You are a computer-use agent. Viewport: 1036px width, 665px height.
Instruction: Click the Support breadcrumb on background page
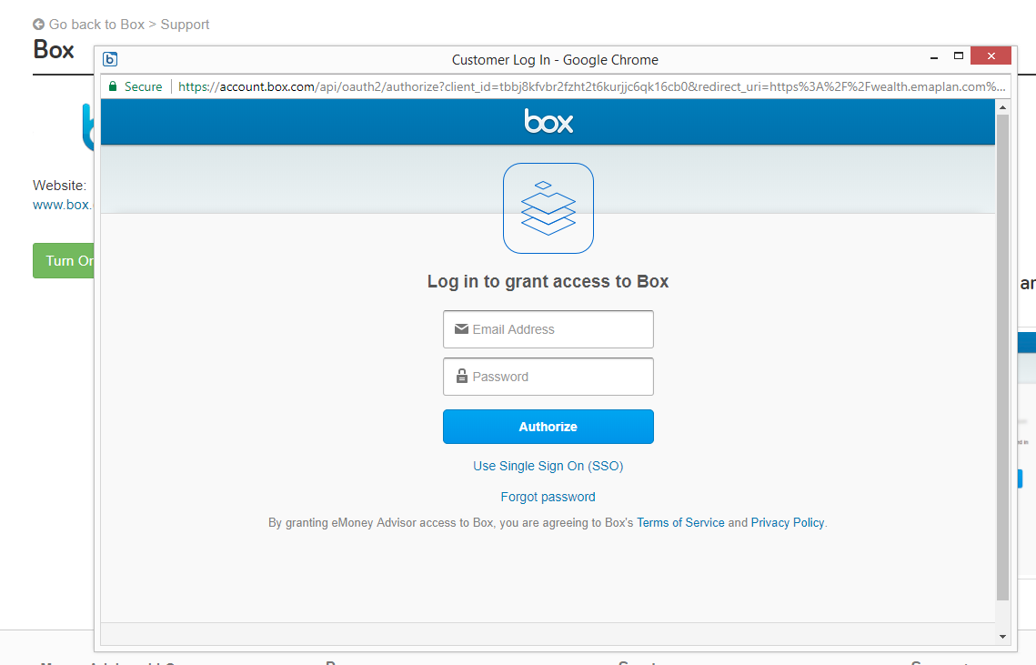[185, 25]
